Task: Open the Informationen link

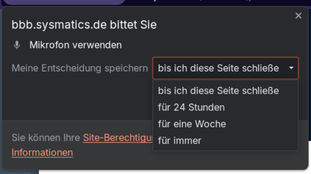Action: (42, 153)
